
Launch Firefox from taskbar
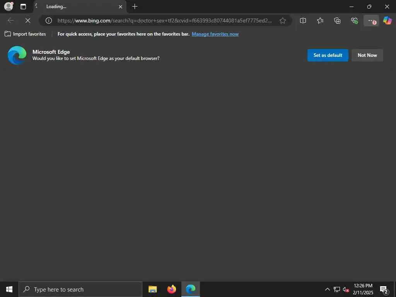click(171, 289)
